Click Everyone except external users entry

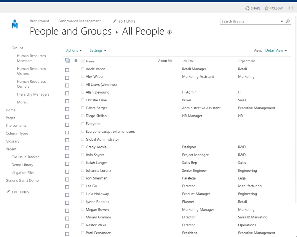pyautogui.click(x=110, y=132)
